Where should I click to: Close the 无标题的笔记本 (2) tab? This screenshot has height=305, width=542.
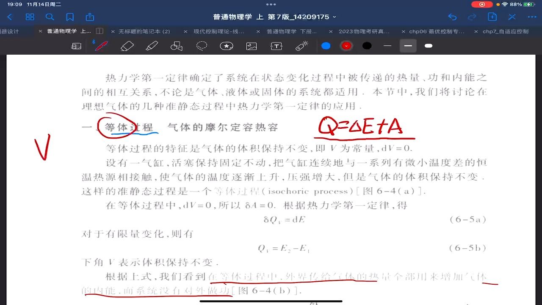[113, 31]
